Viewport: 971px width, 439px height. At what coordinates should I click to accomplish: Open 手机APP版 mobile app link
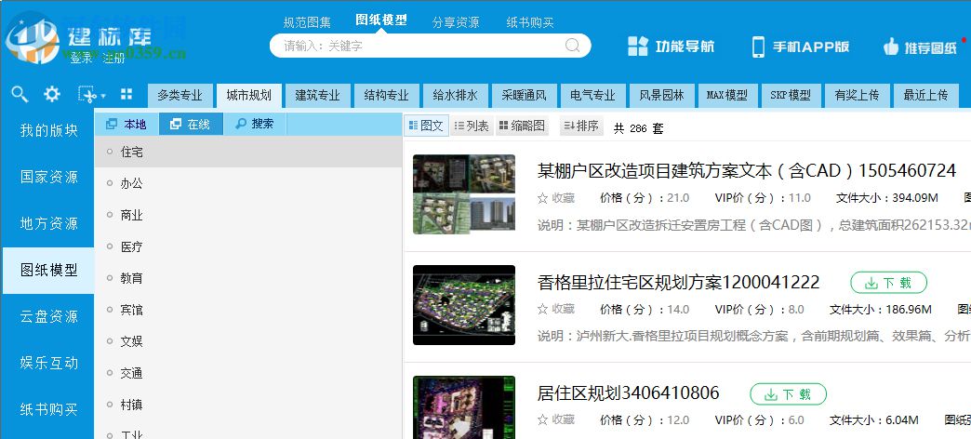click(x=800, y=47)
